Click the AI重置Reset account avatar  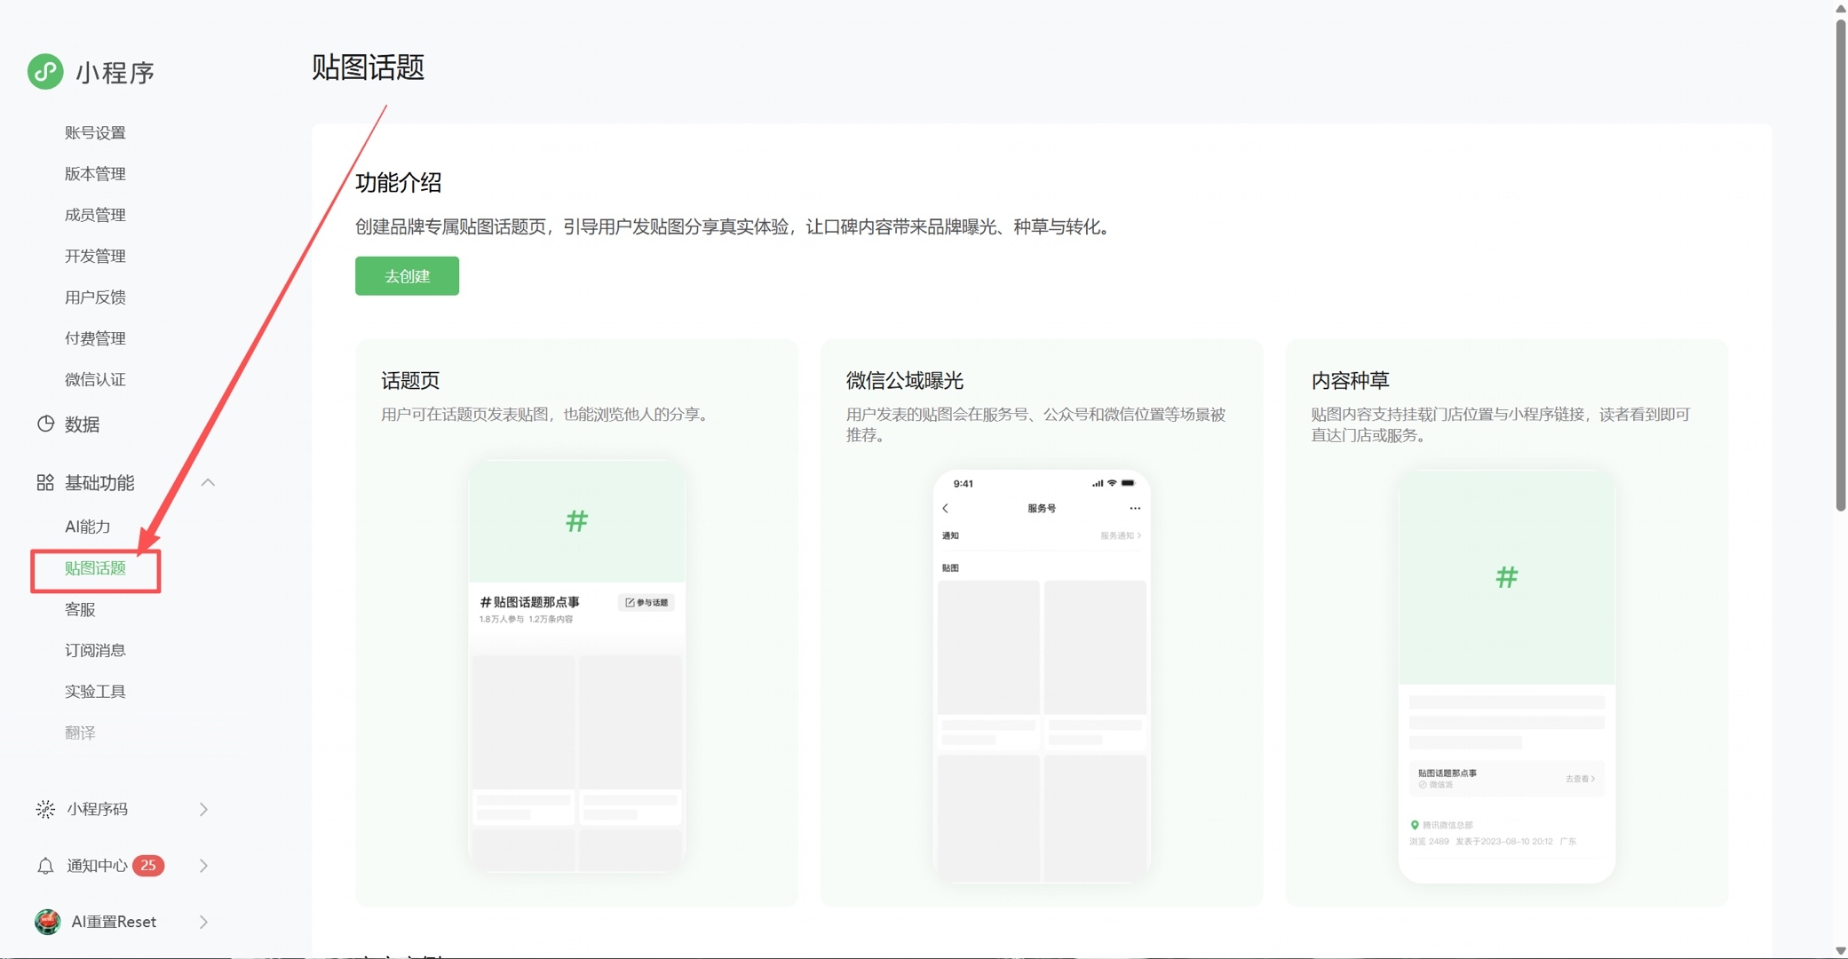47,922
